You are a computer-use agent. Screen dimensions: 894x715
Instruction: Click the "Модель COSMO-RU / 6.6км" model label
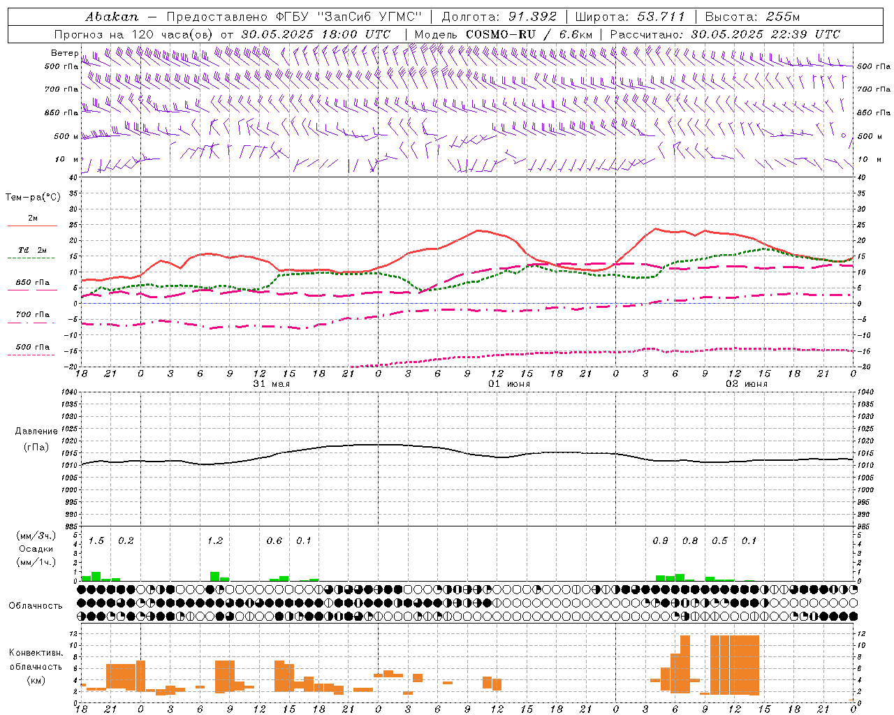click(503, 34)
